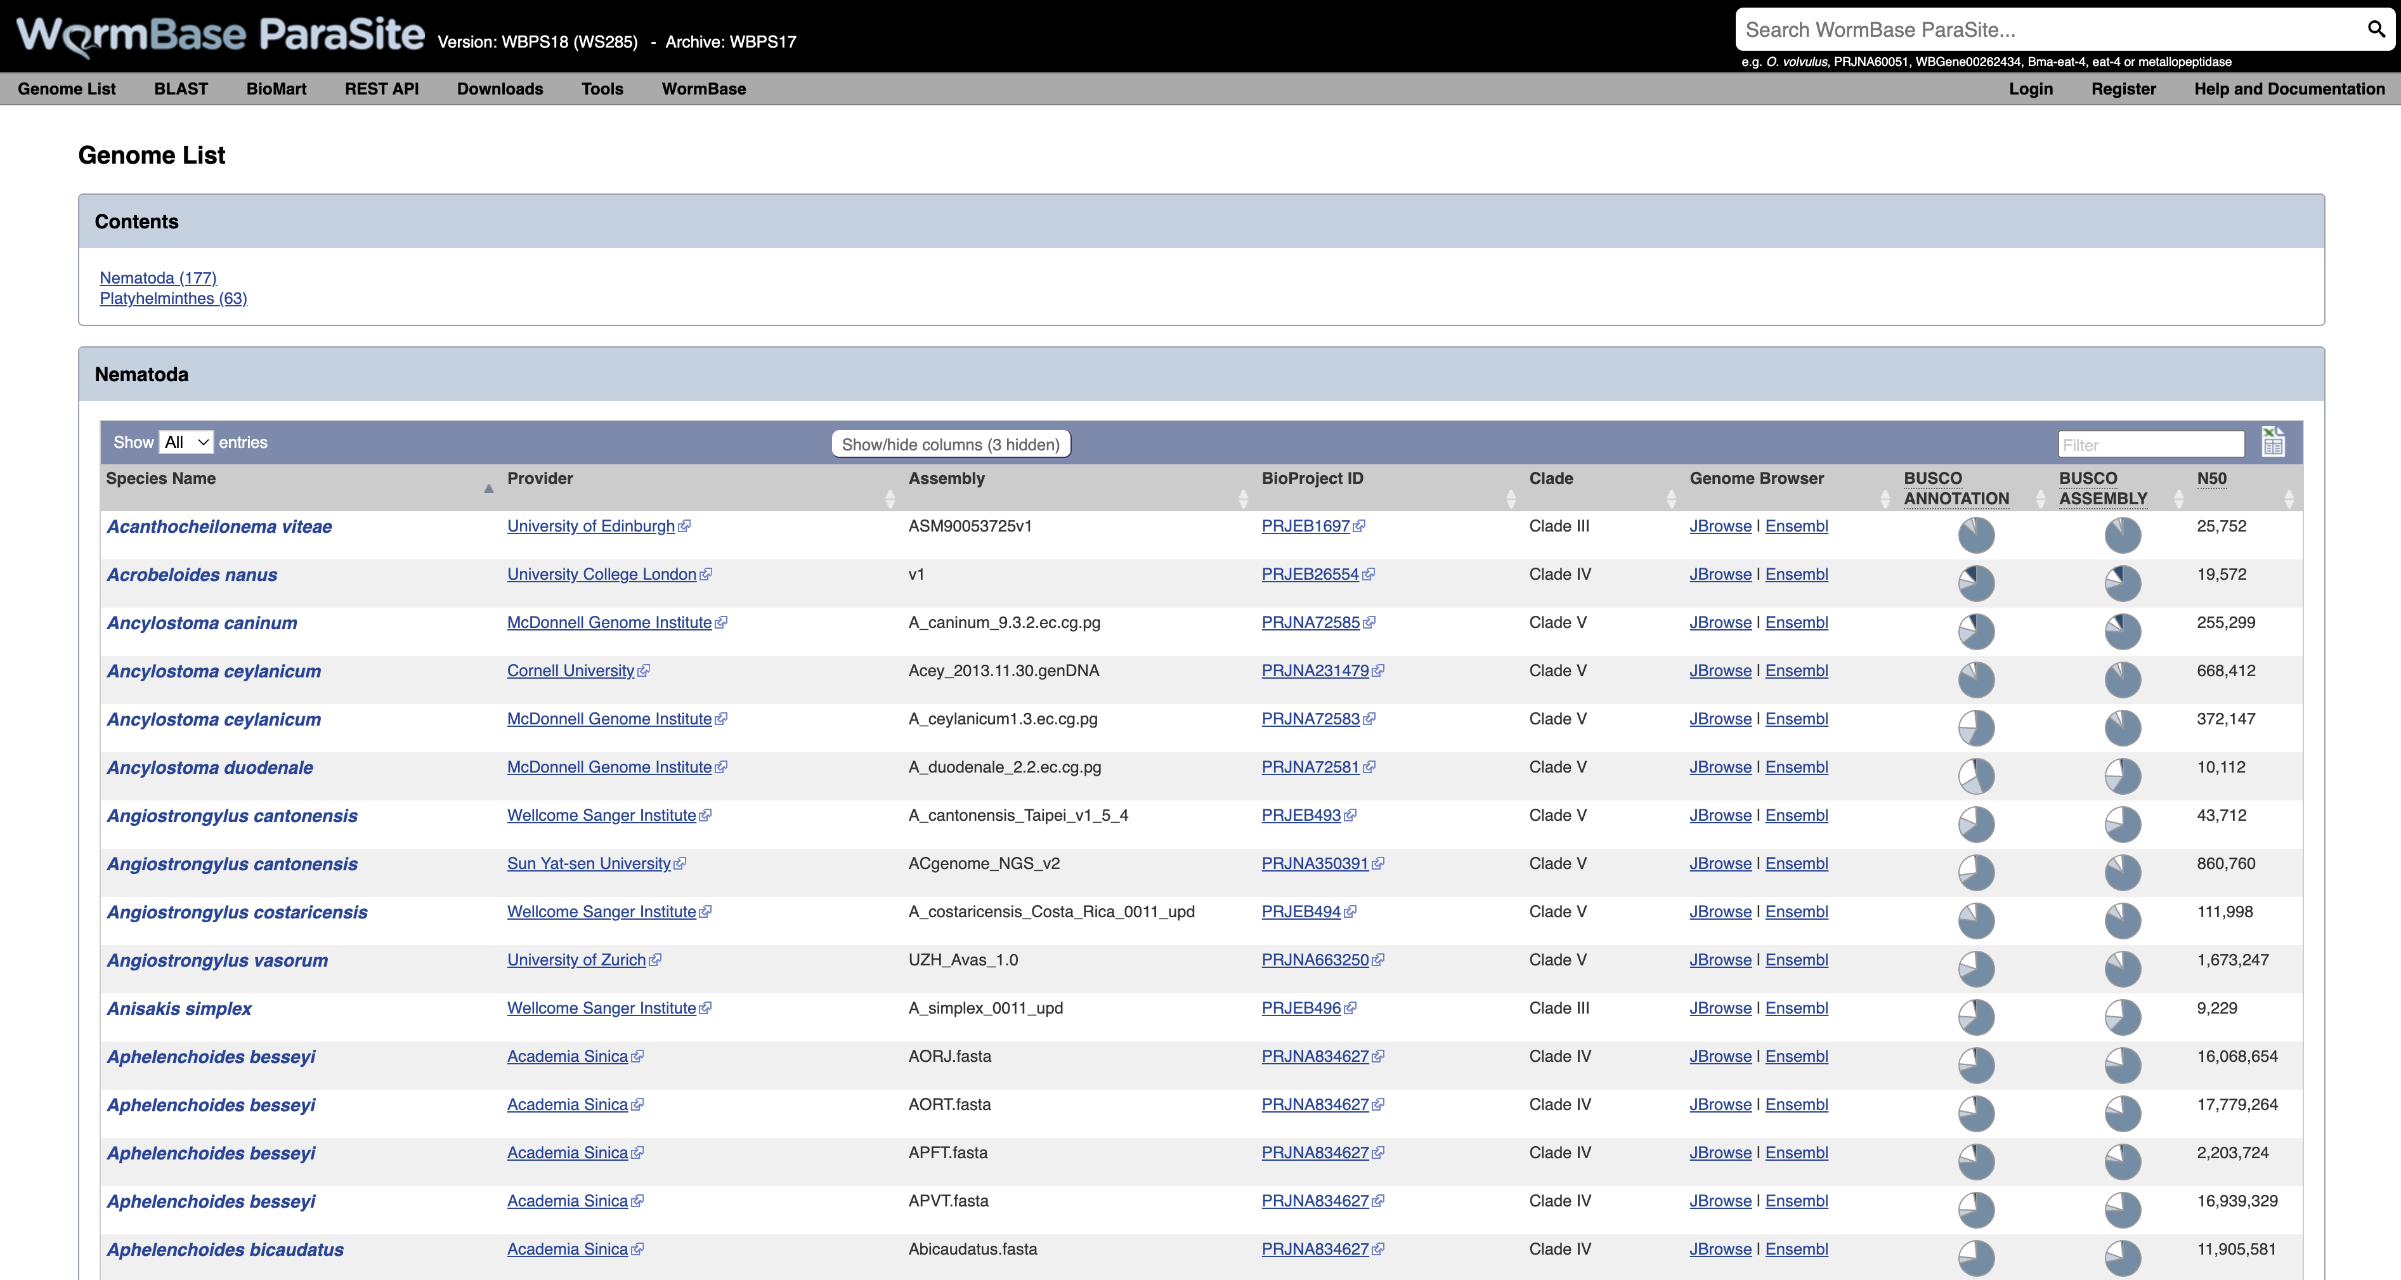2401x1280 pixels.
Task: Click the Login link
Action: point(2030,89)
